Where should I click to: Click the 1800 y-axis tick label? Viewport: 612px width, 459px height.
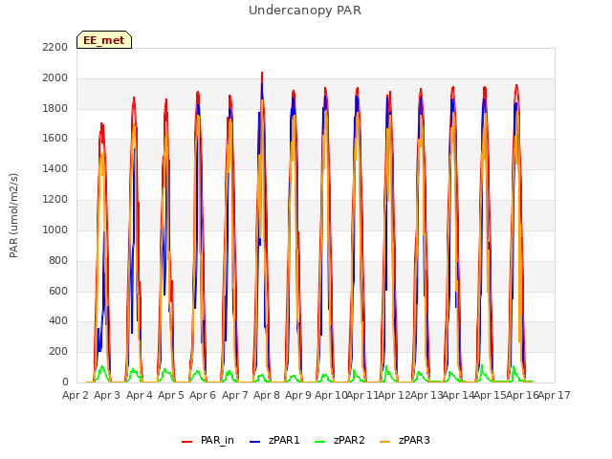click(x=55, y=108)
